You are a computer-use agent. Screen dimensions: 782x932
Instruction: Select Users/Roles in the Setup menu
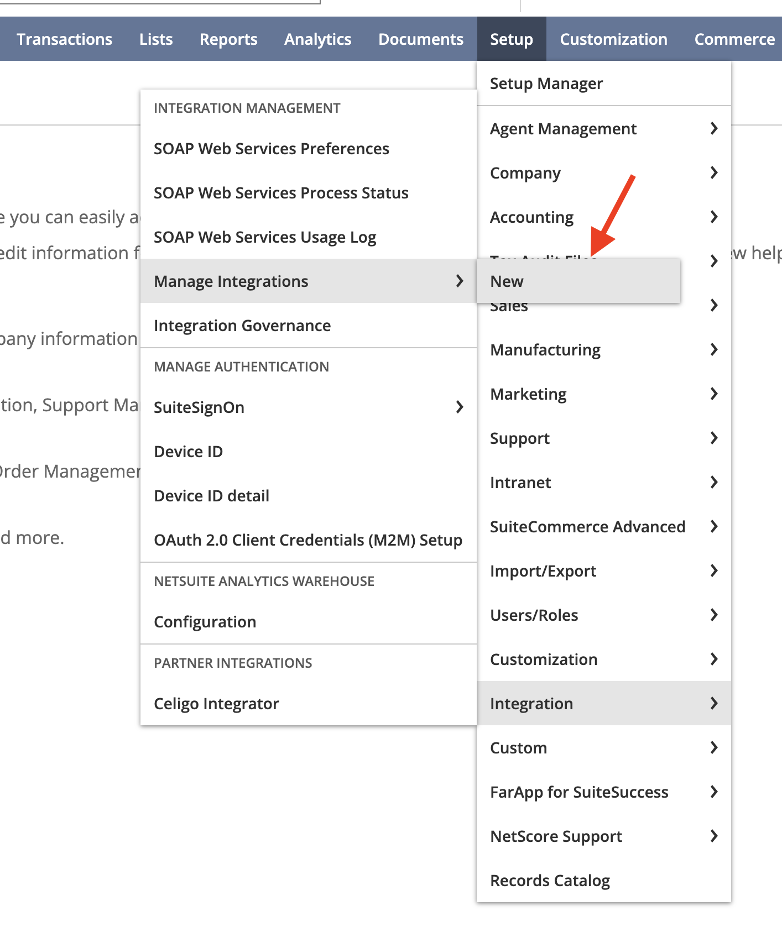604,615
